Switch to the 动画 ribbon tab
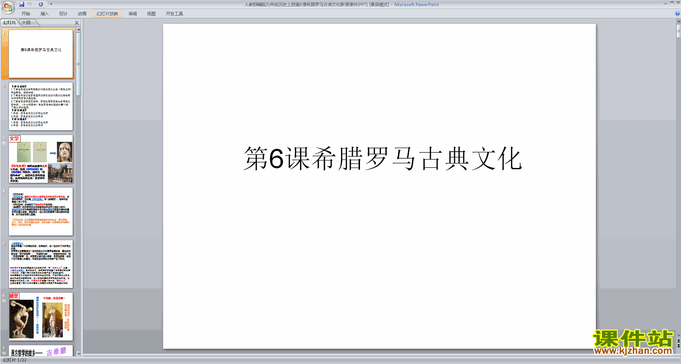This screenshot has width=681, height=364. point(82,14)
